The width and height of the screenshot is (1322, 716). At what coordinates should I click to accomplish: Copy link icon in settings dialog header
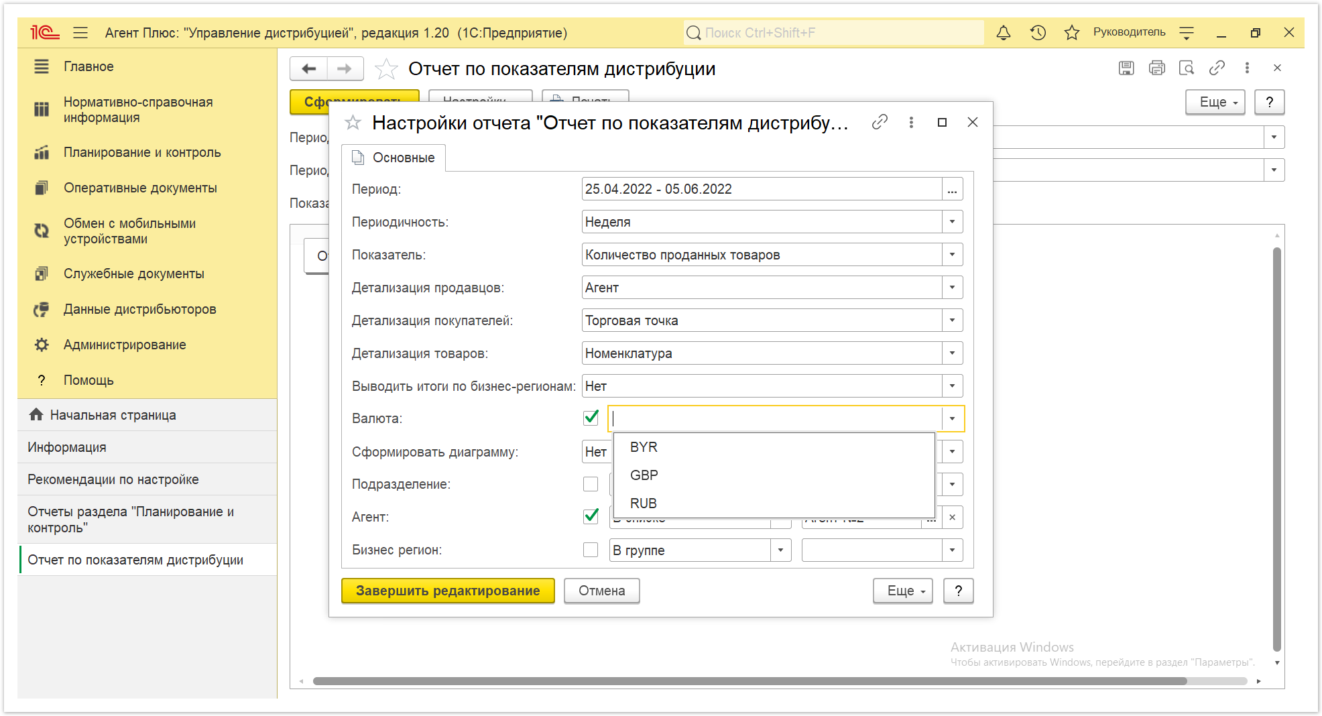[x=880, y=122]
